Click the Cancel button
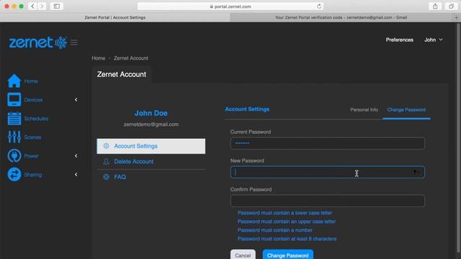This screenshot has width=461, height=259. (x=243, y=255)
